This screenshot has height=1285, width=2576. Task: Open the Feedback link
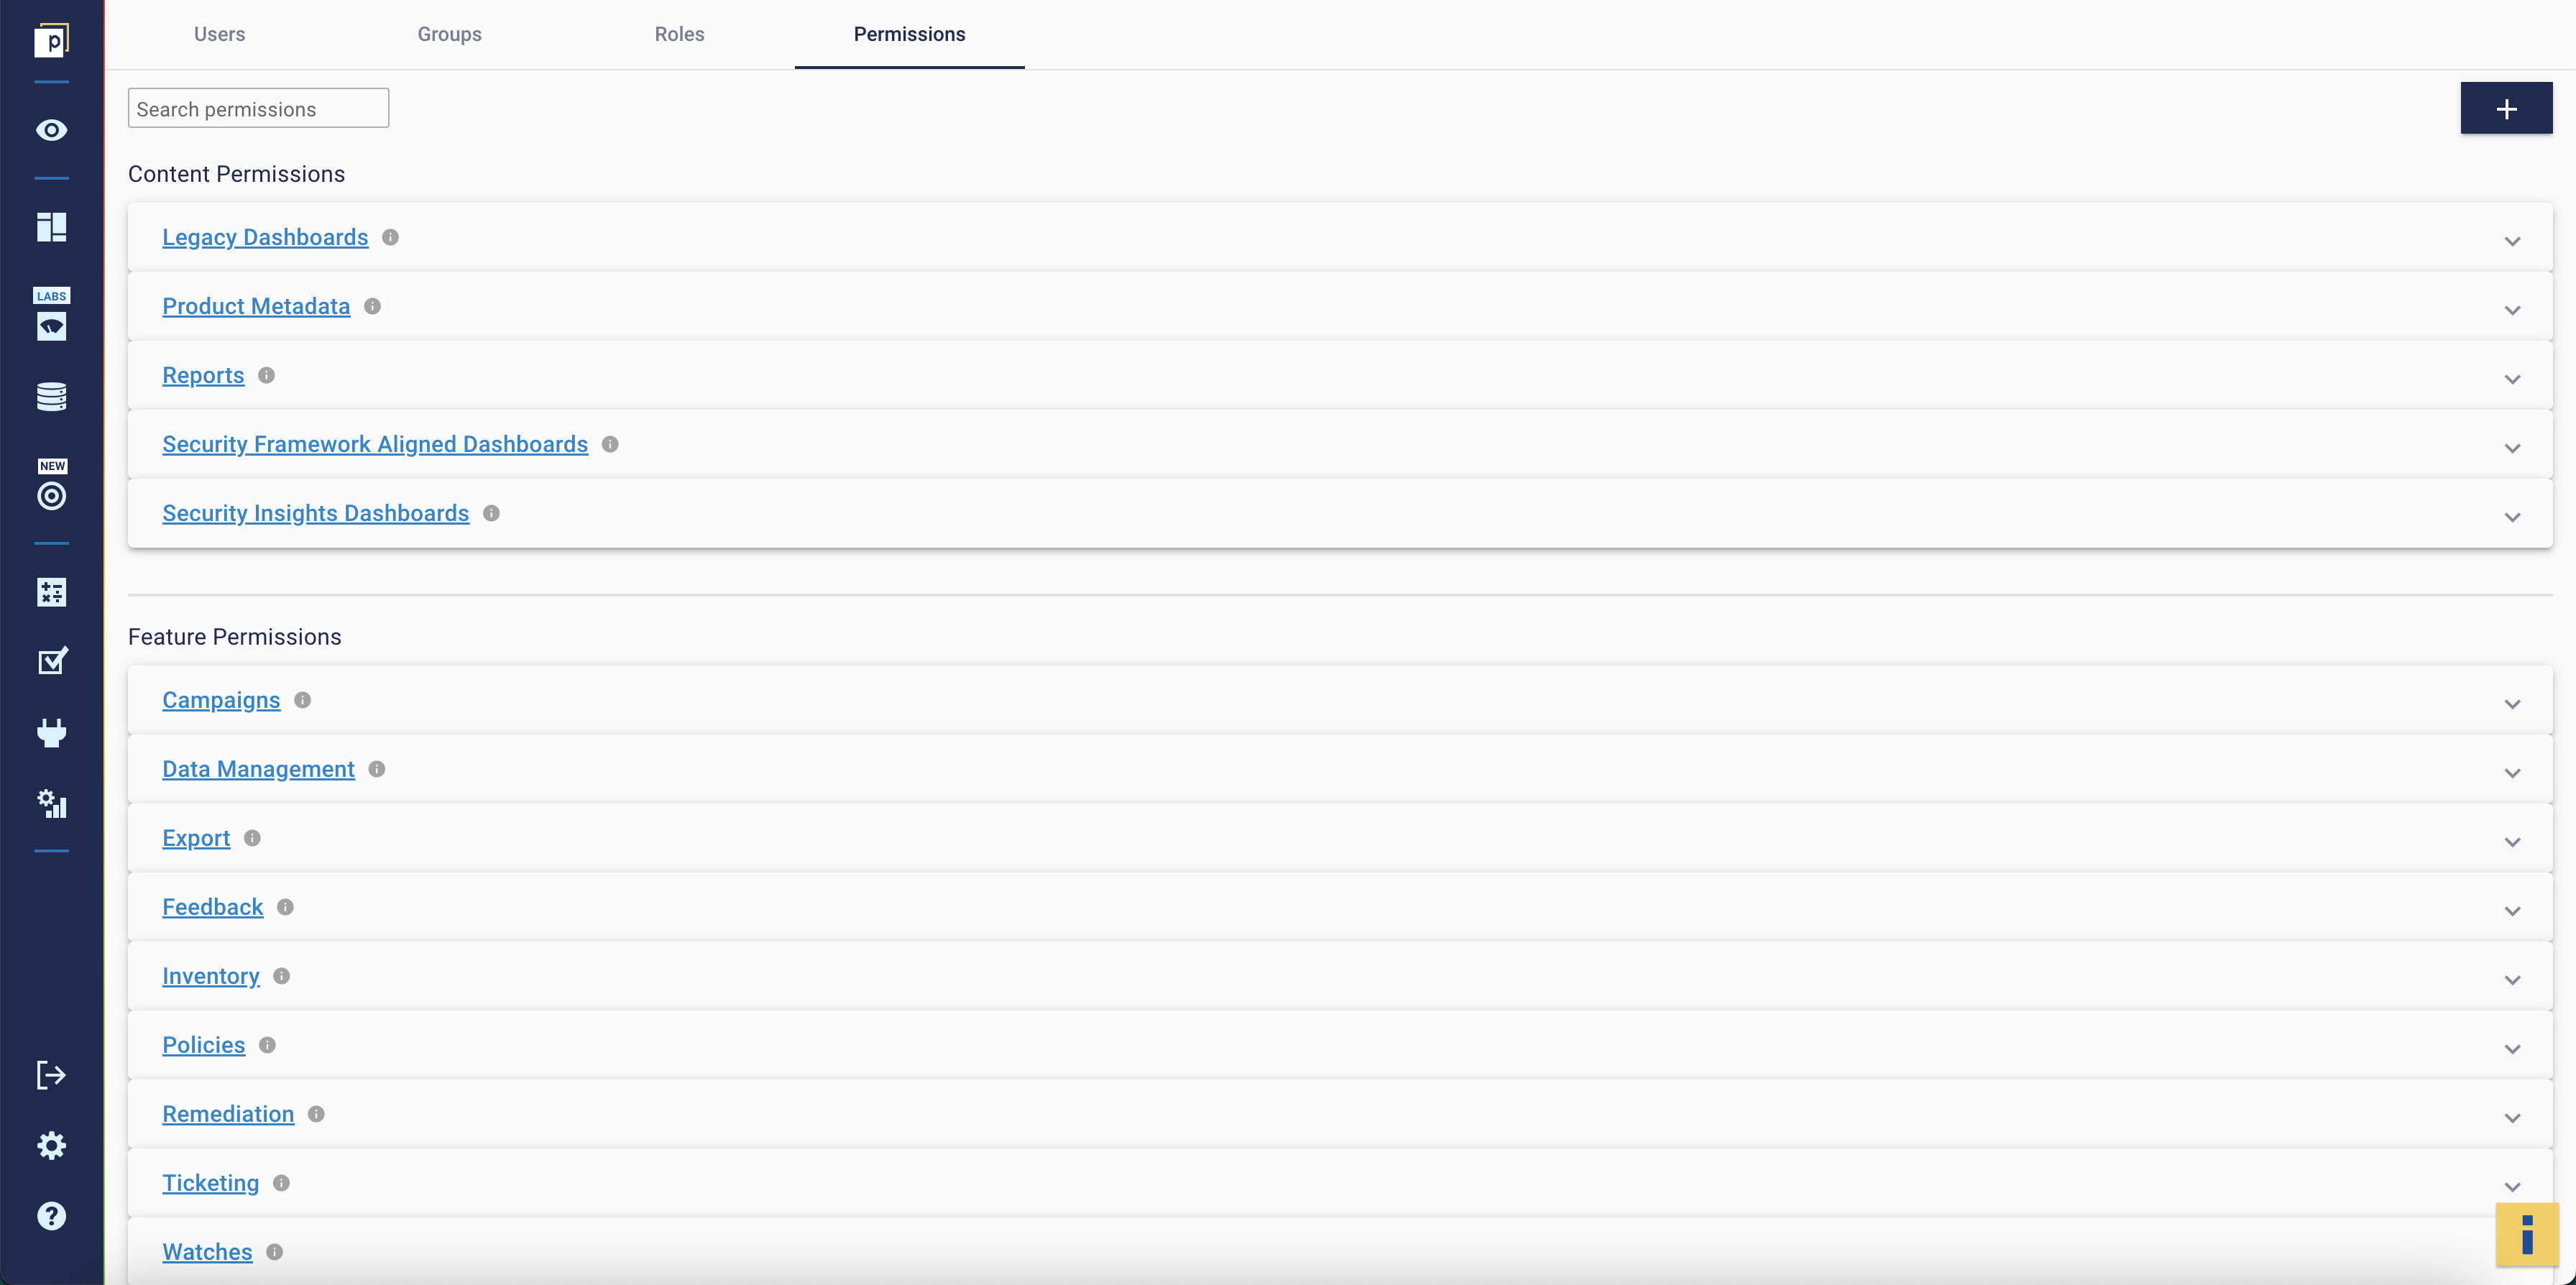(212, 907)
